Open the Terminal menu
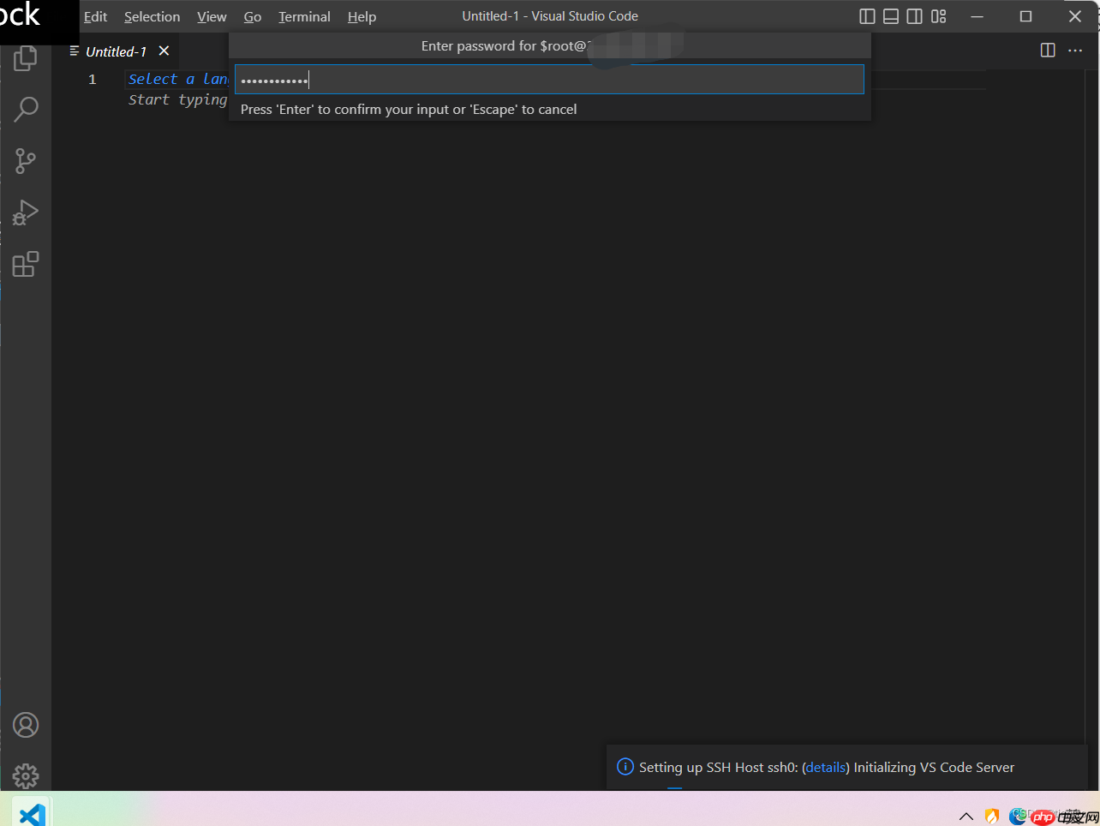 [304, 16]
